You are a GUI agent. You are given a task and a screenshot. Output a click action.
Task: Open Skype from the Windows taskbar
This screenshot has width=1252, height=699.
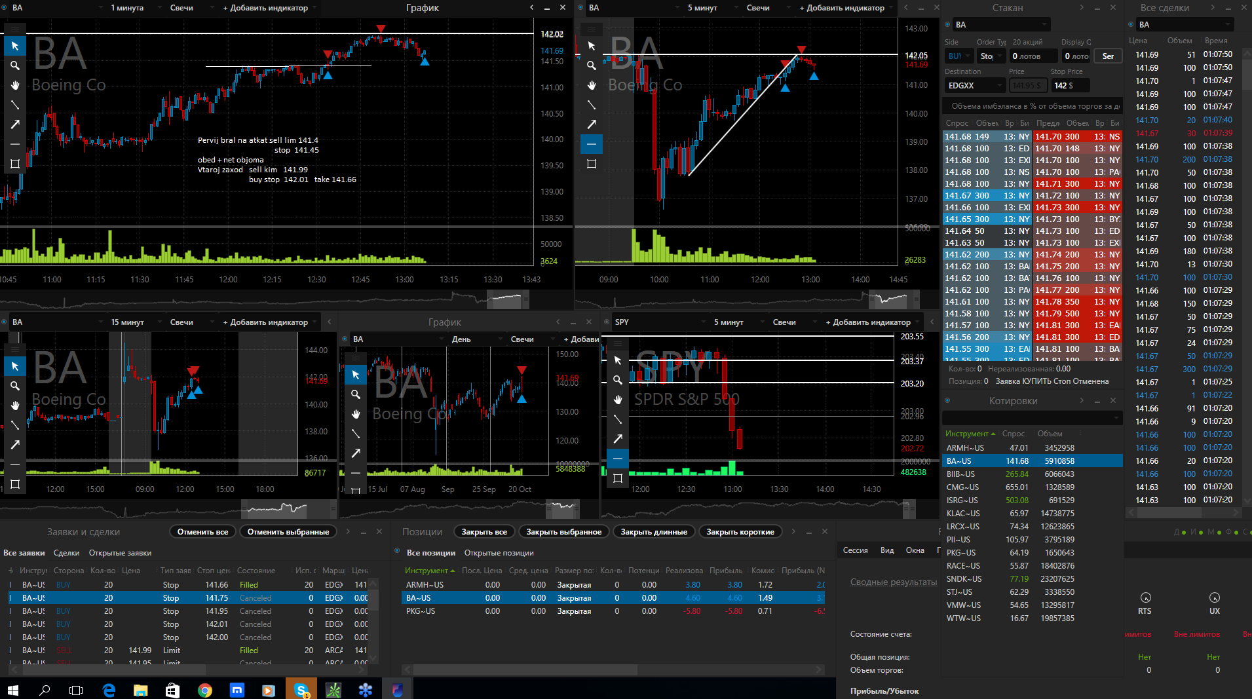point(301,690)
